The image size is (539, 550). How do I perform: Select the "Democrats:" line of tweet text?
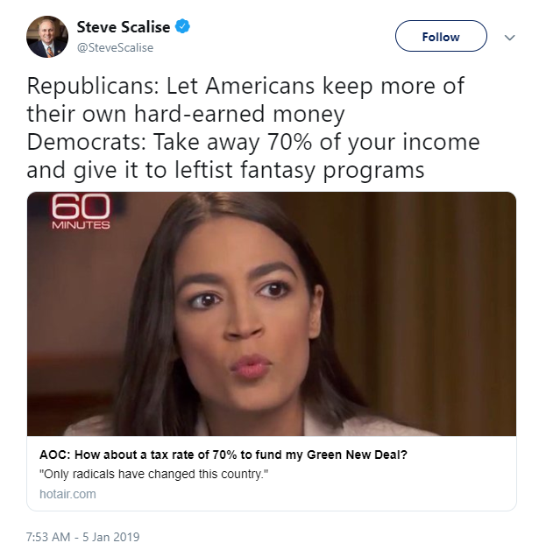click(x=253, y=156)
